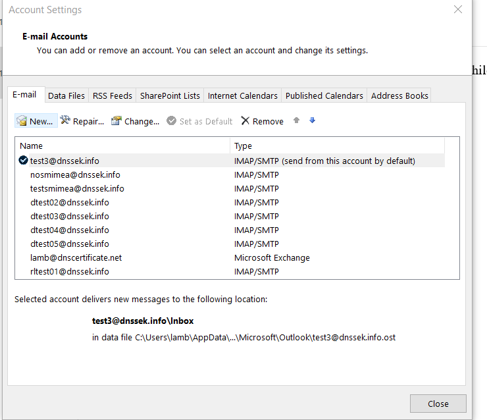Select the rltest01@dnssek.info account
This screenshot has height=420, width=487.
[230, 271]
